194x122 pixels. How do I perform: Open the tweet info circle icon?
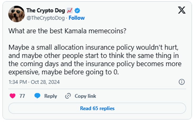(182, 82)
